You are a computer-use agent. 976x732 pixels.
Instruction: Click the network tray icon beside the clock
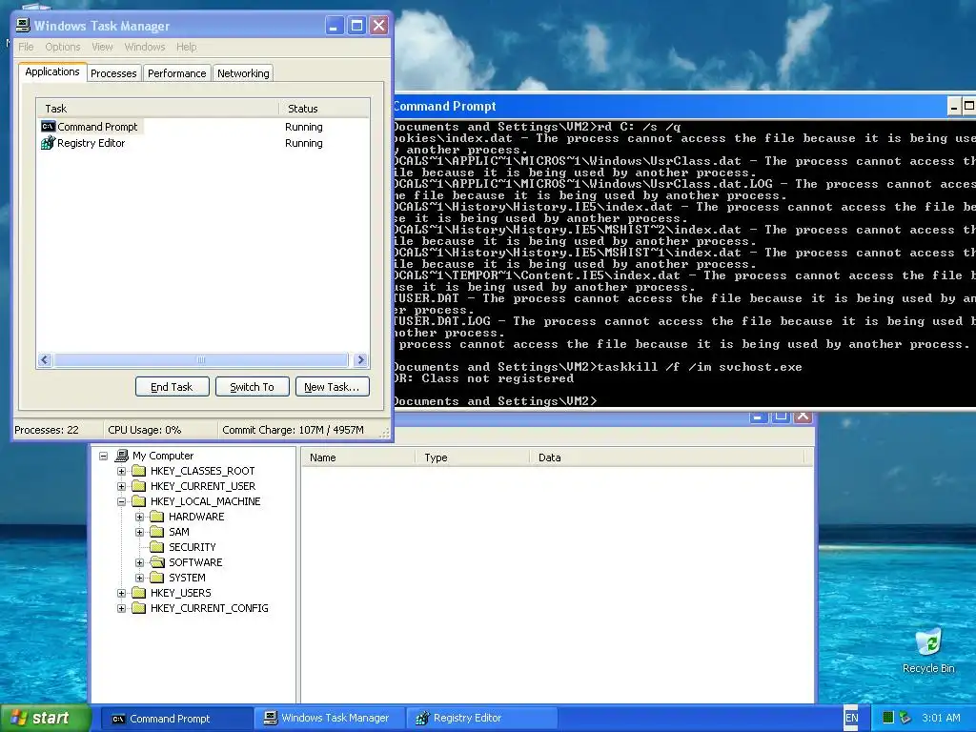click(x=905, y=718)
